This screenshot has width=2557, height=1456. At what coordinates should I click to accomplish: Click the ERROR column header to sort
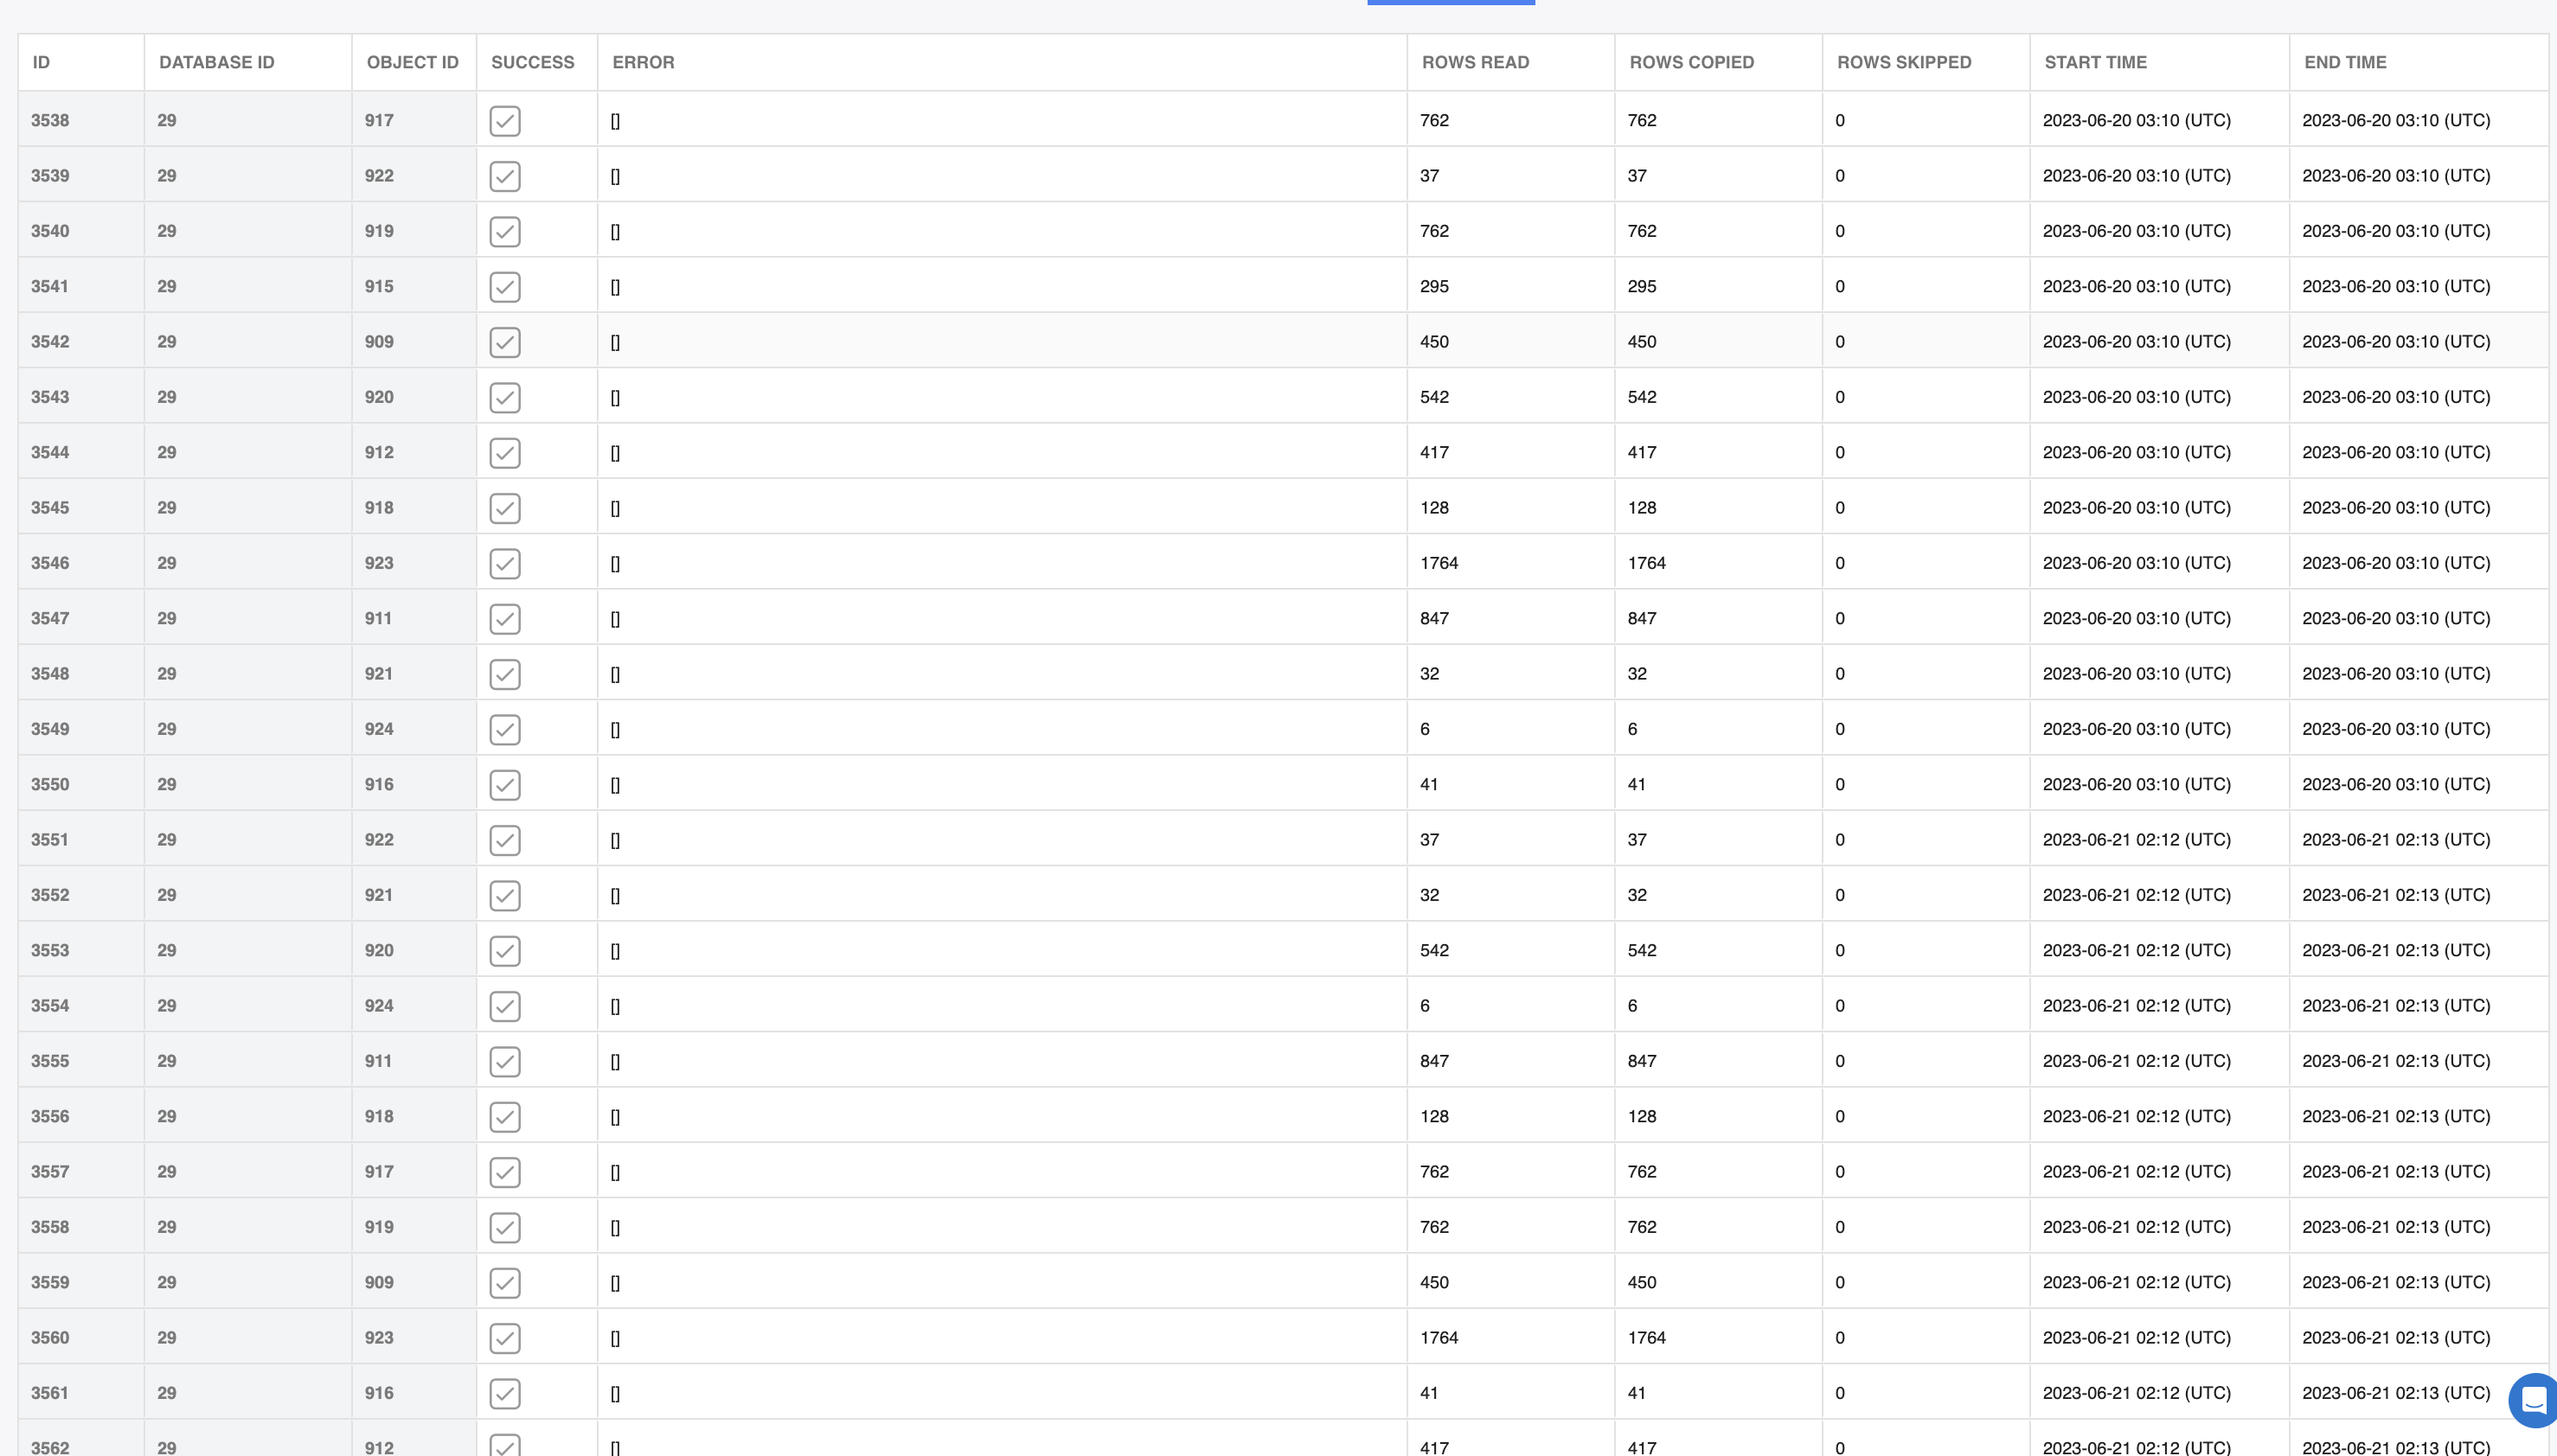(x=641, y=63)
